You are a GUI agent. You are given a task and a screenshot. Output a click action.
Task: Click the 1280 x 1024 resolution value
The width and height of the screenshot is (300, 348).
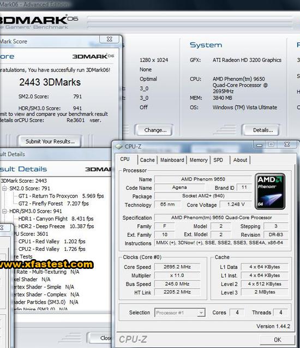pyautogui.click(x=154, y=60)
